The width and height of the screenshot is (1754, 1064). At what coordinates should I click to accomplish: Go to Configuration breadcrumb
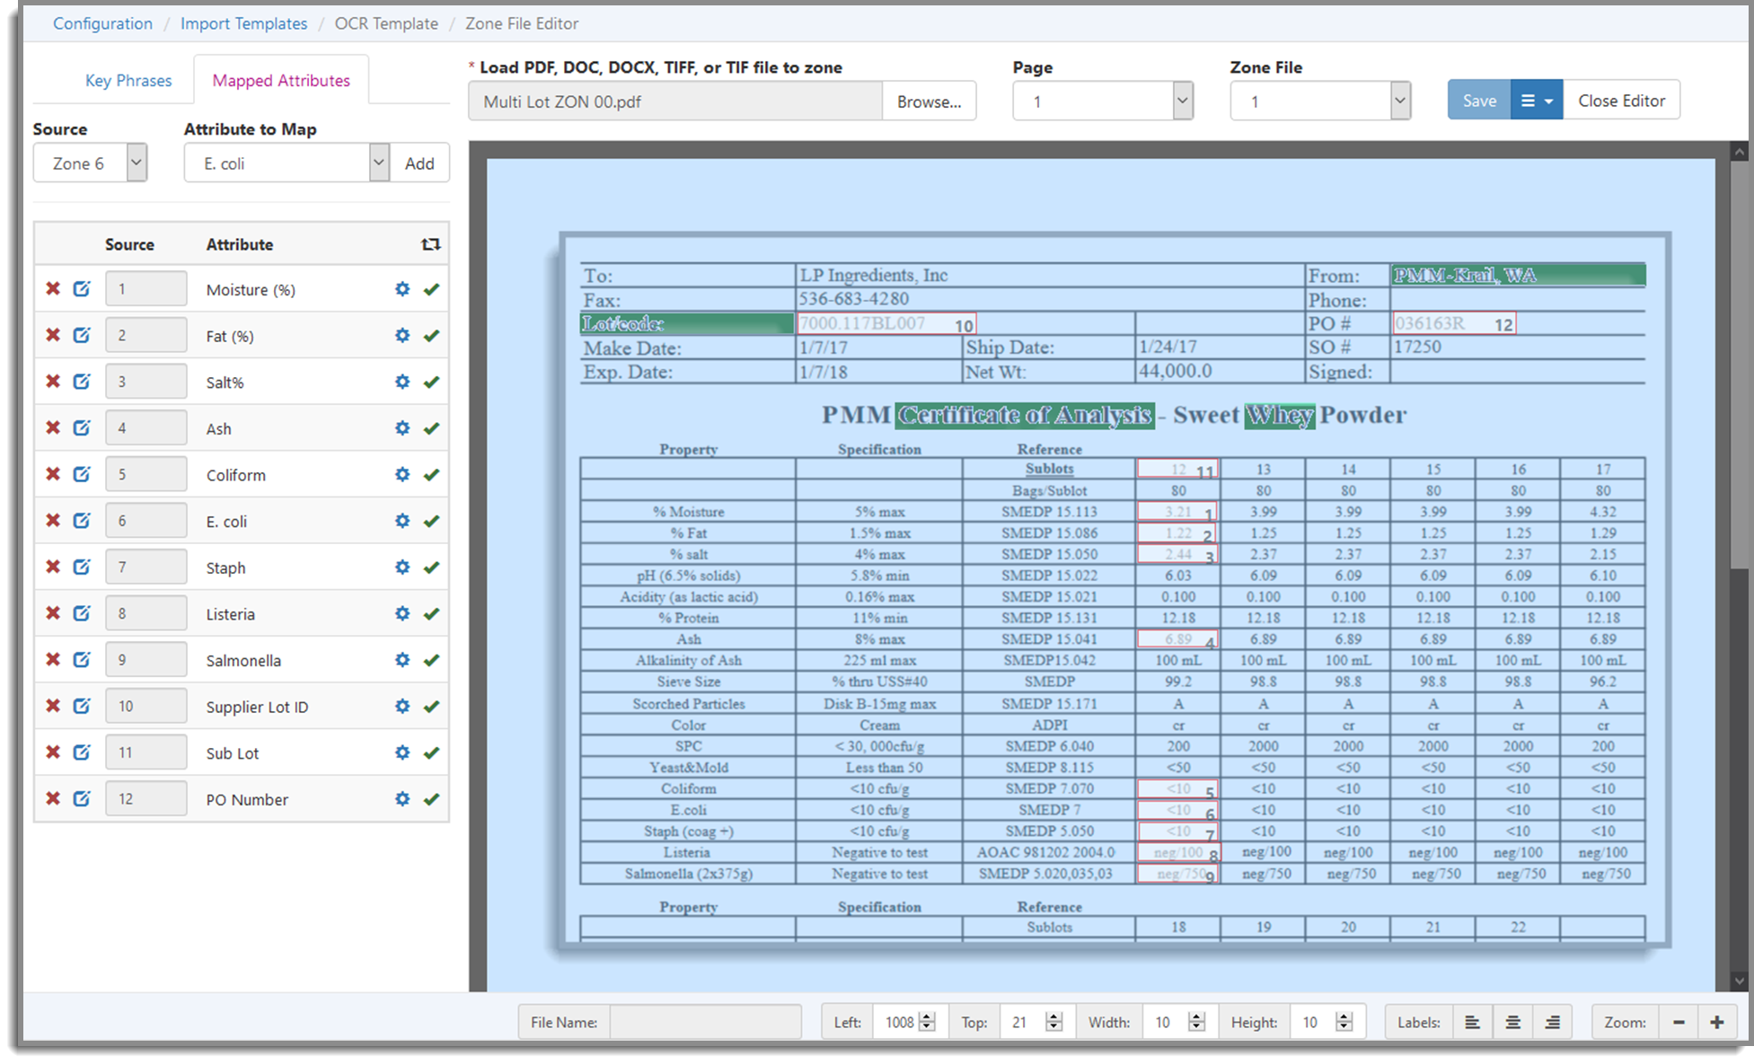[102, 23]
